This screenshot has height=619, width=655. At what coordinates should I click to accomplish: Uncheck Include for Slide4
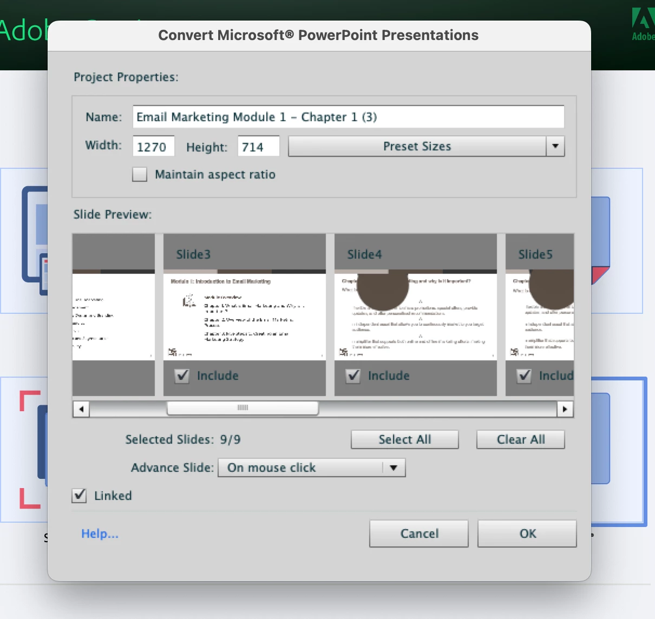[353, 376]
